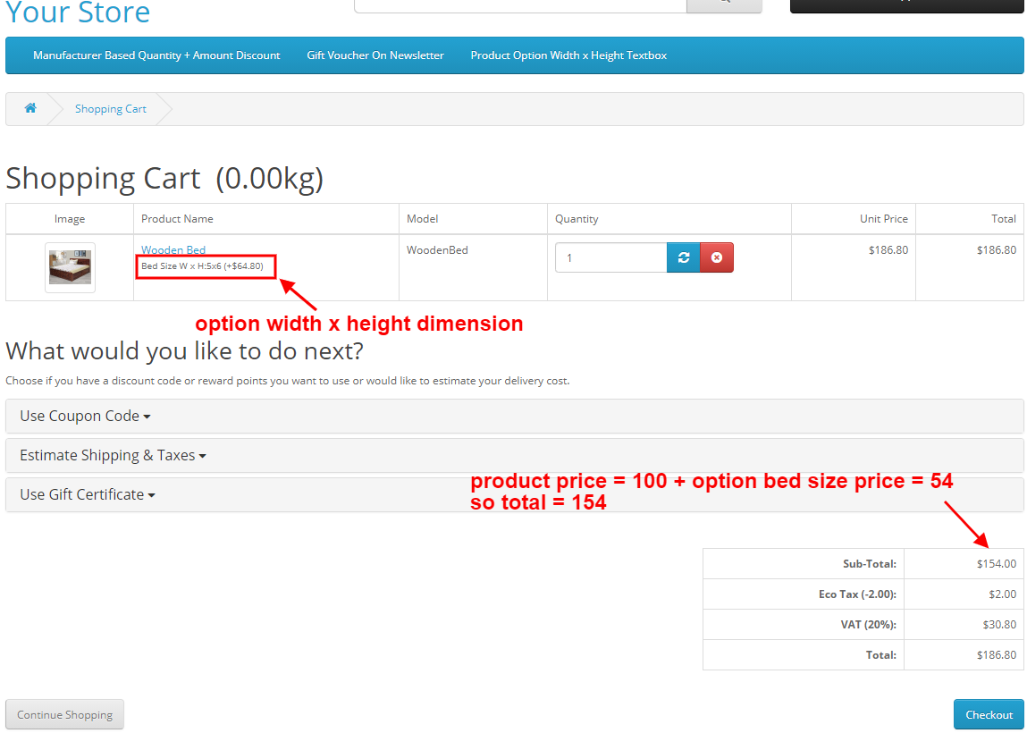The height and width of the screenshot is (733, 1027).
Task: Click the search button beside the search box
Action: [x=724, y=4]
